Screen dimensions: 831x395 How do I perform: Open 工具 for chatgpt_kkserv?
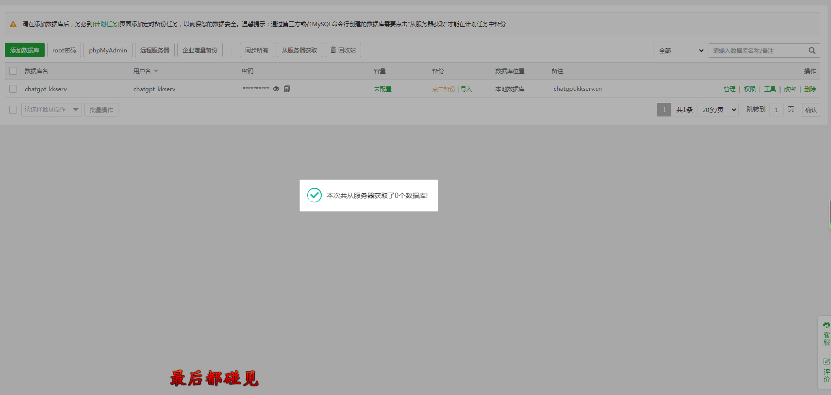click(770, 89)
